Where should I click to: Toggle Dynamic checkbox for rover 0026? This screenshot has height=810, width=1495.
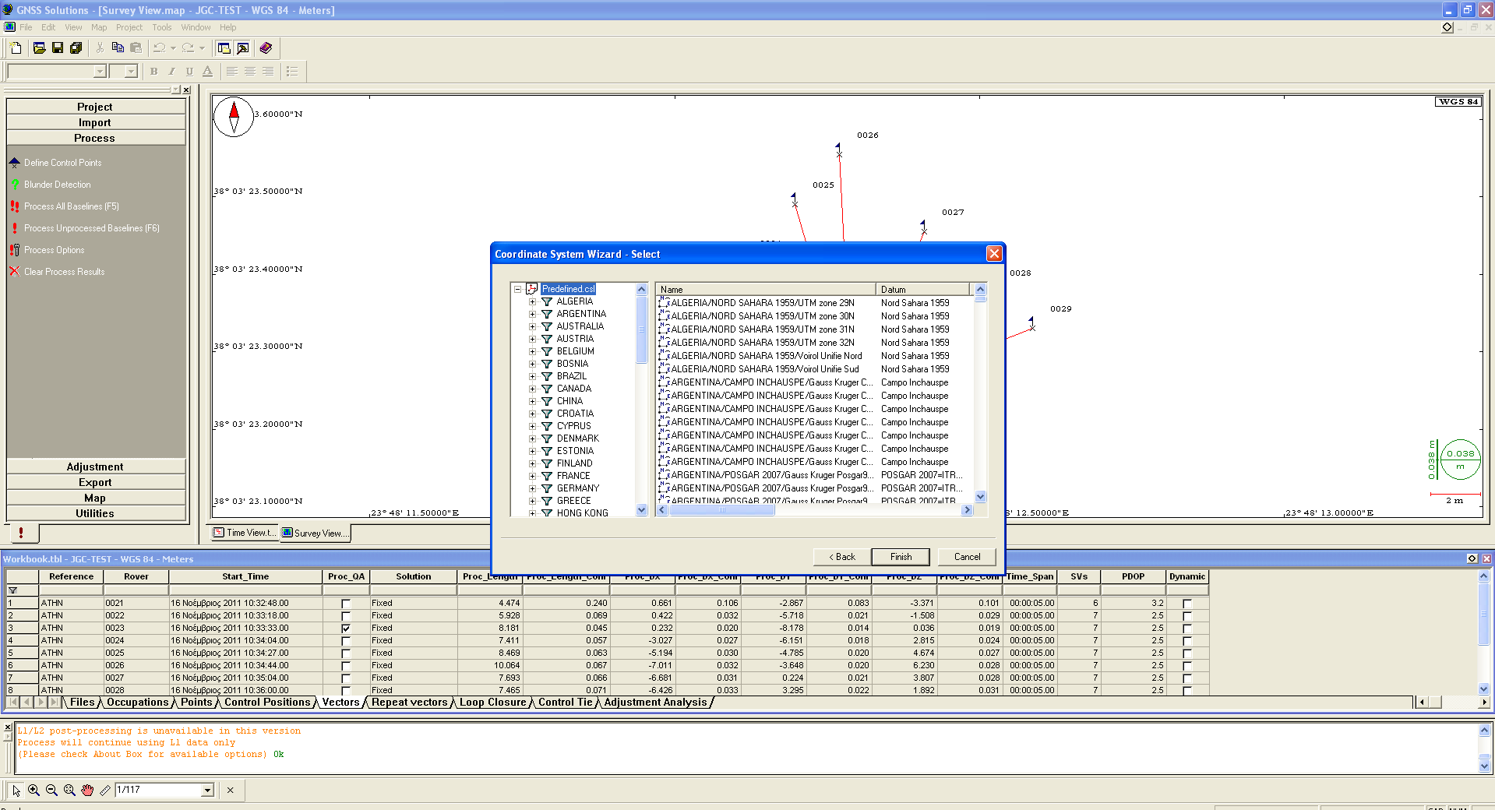tap(1187, 666)
